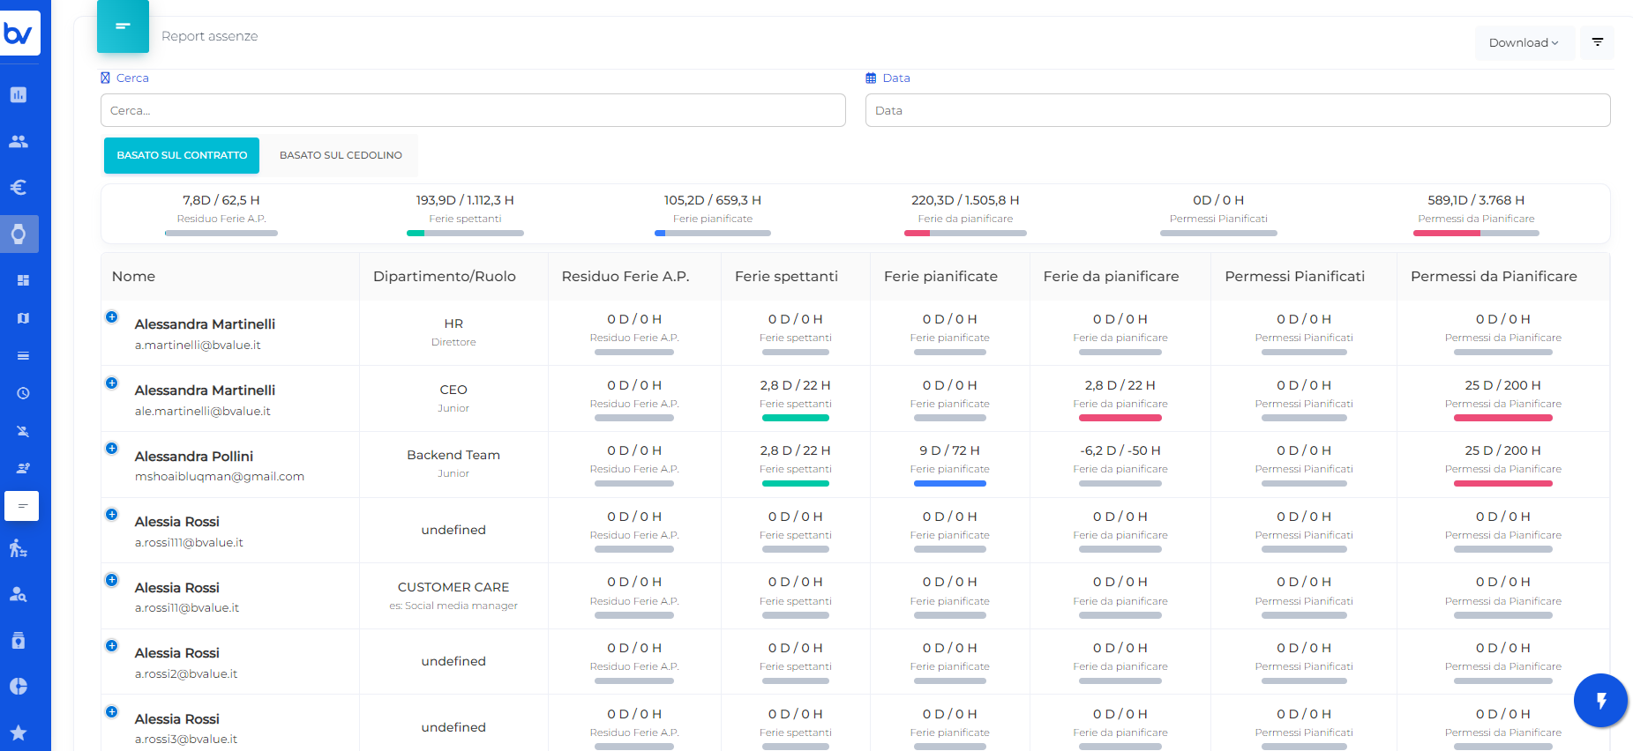Image resolution: width=1633 pixels, height=751 pixels.
Task: Switch to Basato sul cedolino view
Action: pyautogui.click(x=341, y=155)
